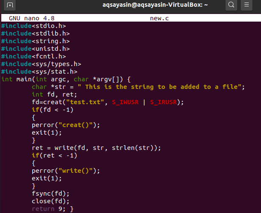The width and height of the screenshot is (261, 213).
Task: Open the hamburger menu
Action: 247,5
